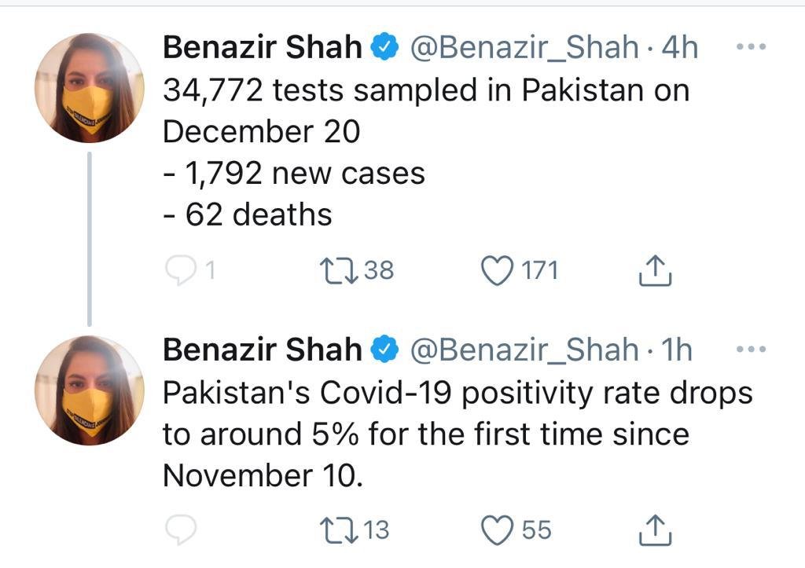Image resolution: width=805 pixels, height=568 pixels.
Task: Open Benazir Shah name on first tweet
Action: pos(262,48)
